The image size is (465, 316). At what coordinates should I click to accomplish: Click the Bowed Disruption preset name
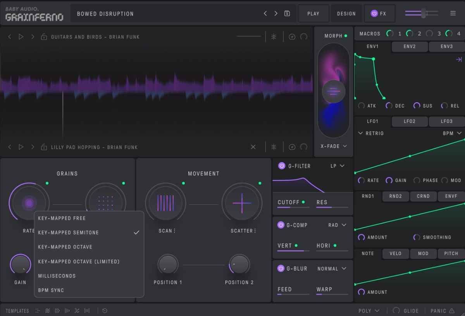pos(105,14)
